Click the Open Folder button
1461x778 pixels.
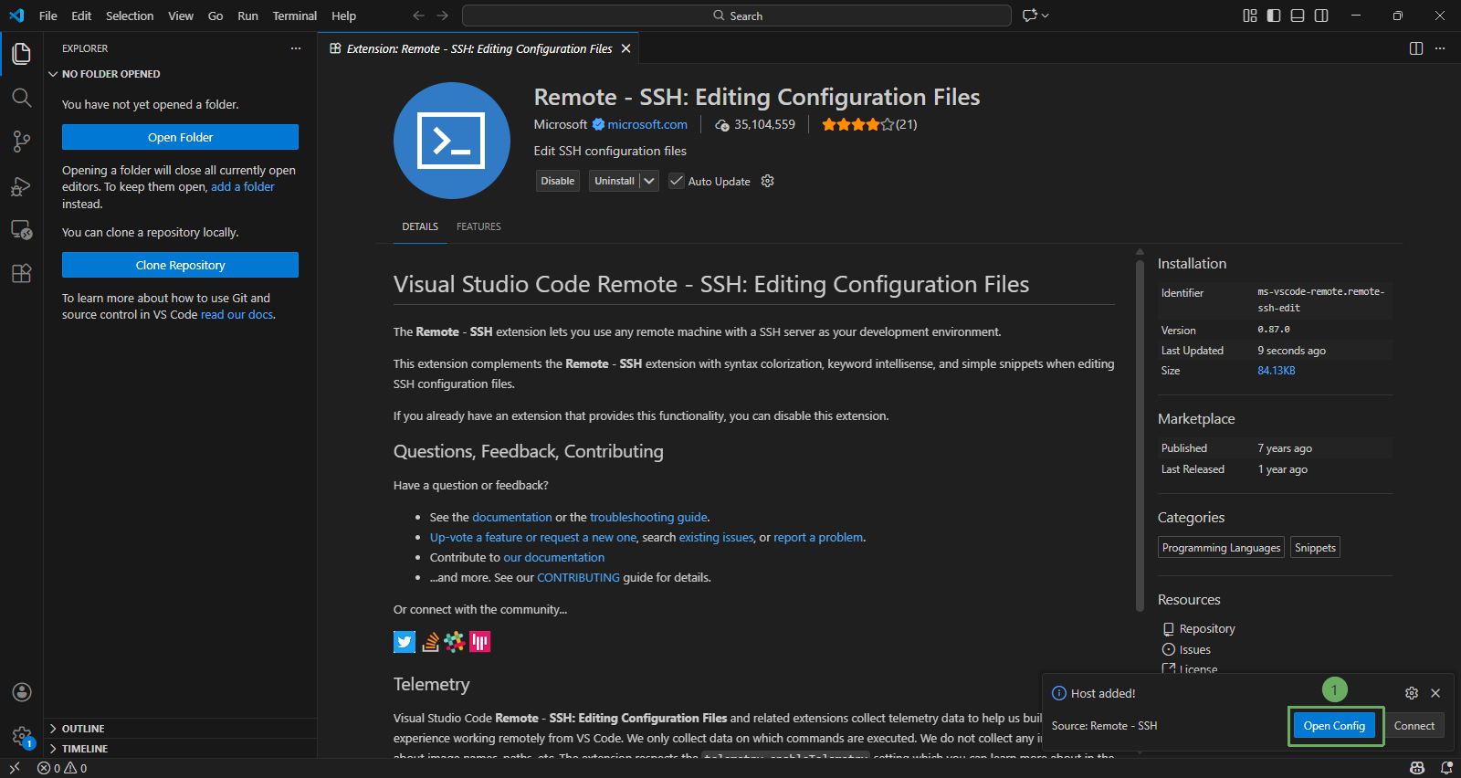click(x=180, y=137)
